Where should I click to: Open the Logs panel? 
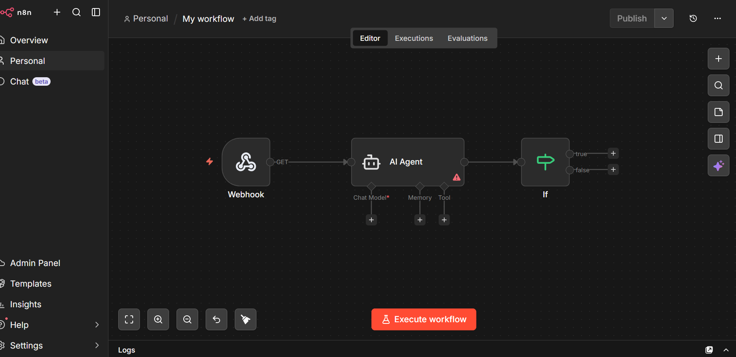pyautogui.click(x=127, y=350)
